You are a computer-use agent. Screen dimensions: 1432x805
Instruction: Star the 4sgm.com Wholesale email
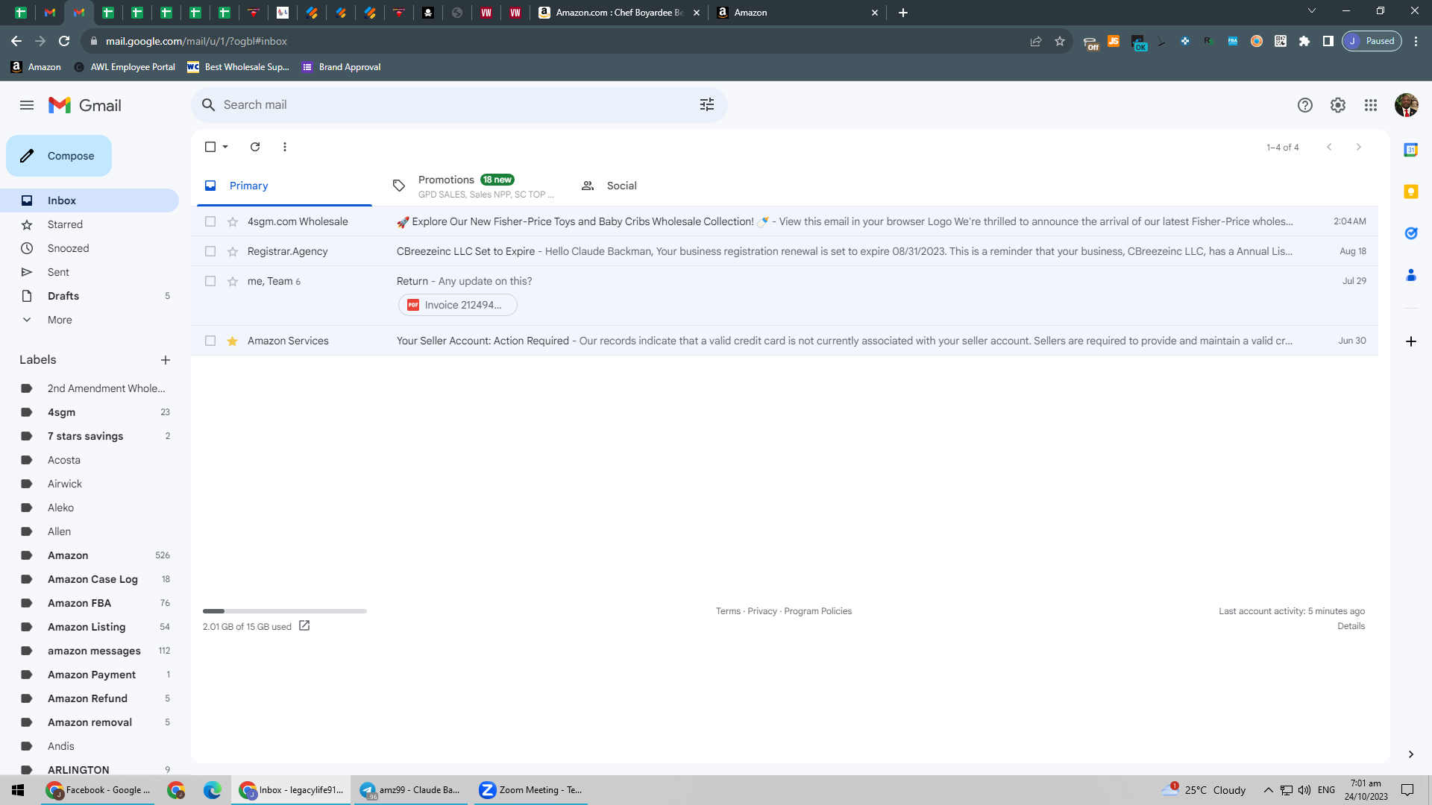233,221
